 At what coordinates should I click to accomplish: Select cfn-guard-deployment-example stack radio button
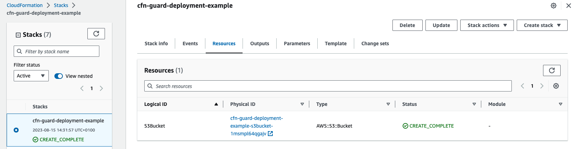coord(16,130)
